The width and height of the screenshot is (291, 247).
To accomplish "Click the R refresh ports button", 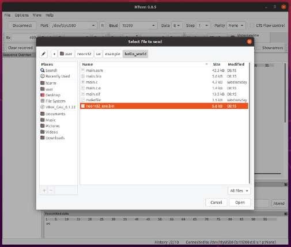I will (103, 25).
